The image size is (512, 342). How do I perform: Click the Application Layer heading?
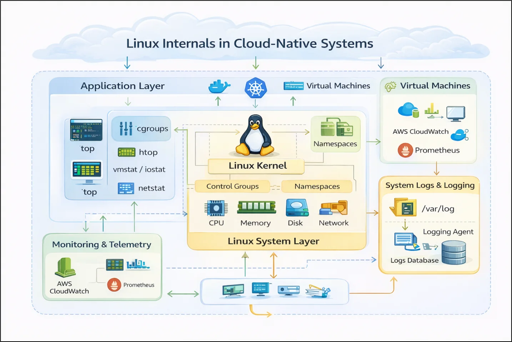coord(122,86)
